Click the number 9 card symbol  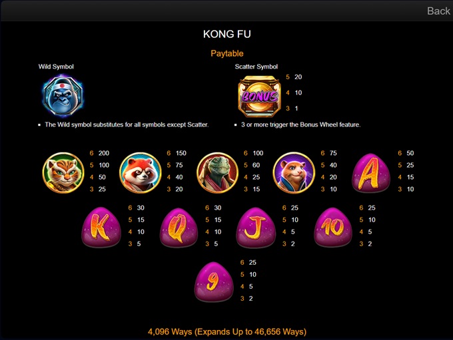pos(214,281)
